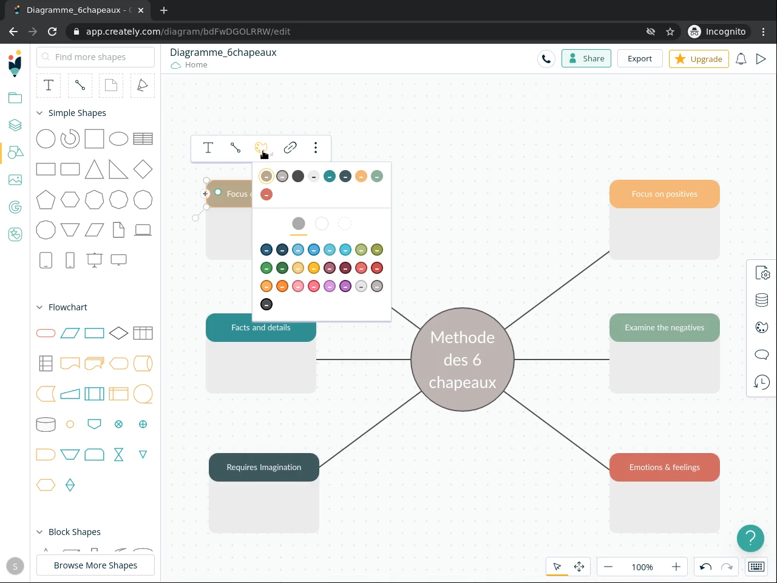Redo the last action
The width and height of the screenshot is (777, 583).
727,567
